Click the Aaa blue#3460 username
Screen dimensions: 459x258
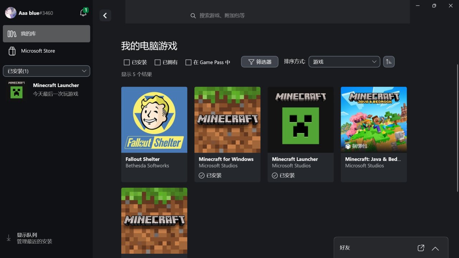[36, 13]
